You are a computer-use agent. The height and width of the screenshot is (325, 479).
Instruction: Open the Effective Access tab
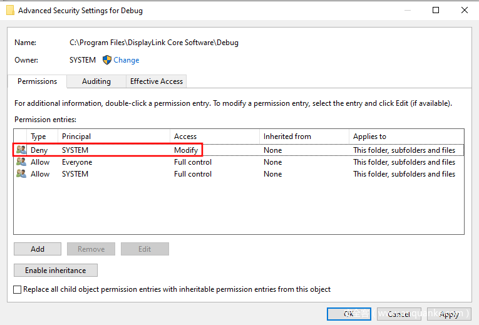(x=156, y=81)
